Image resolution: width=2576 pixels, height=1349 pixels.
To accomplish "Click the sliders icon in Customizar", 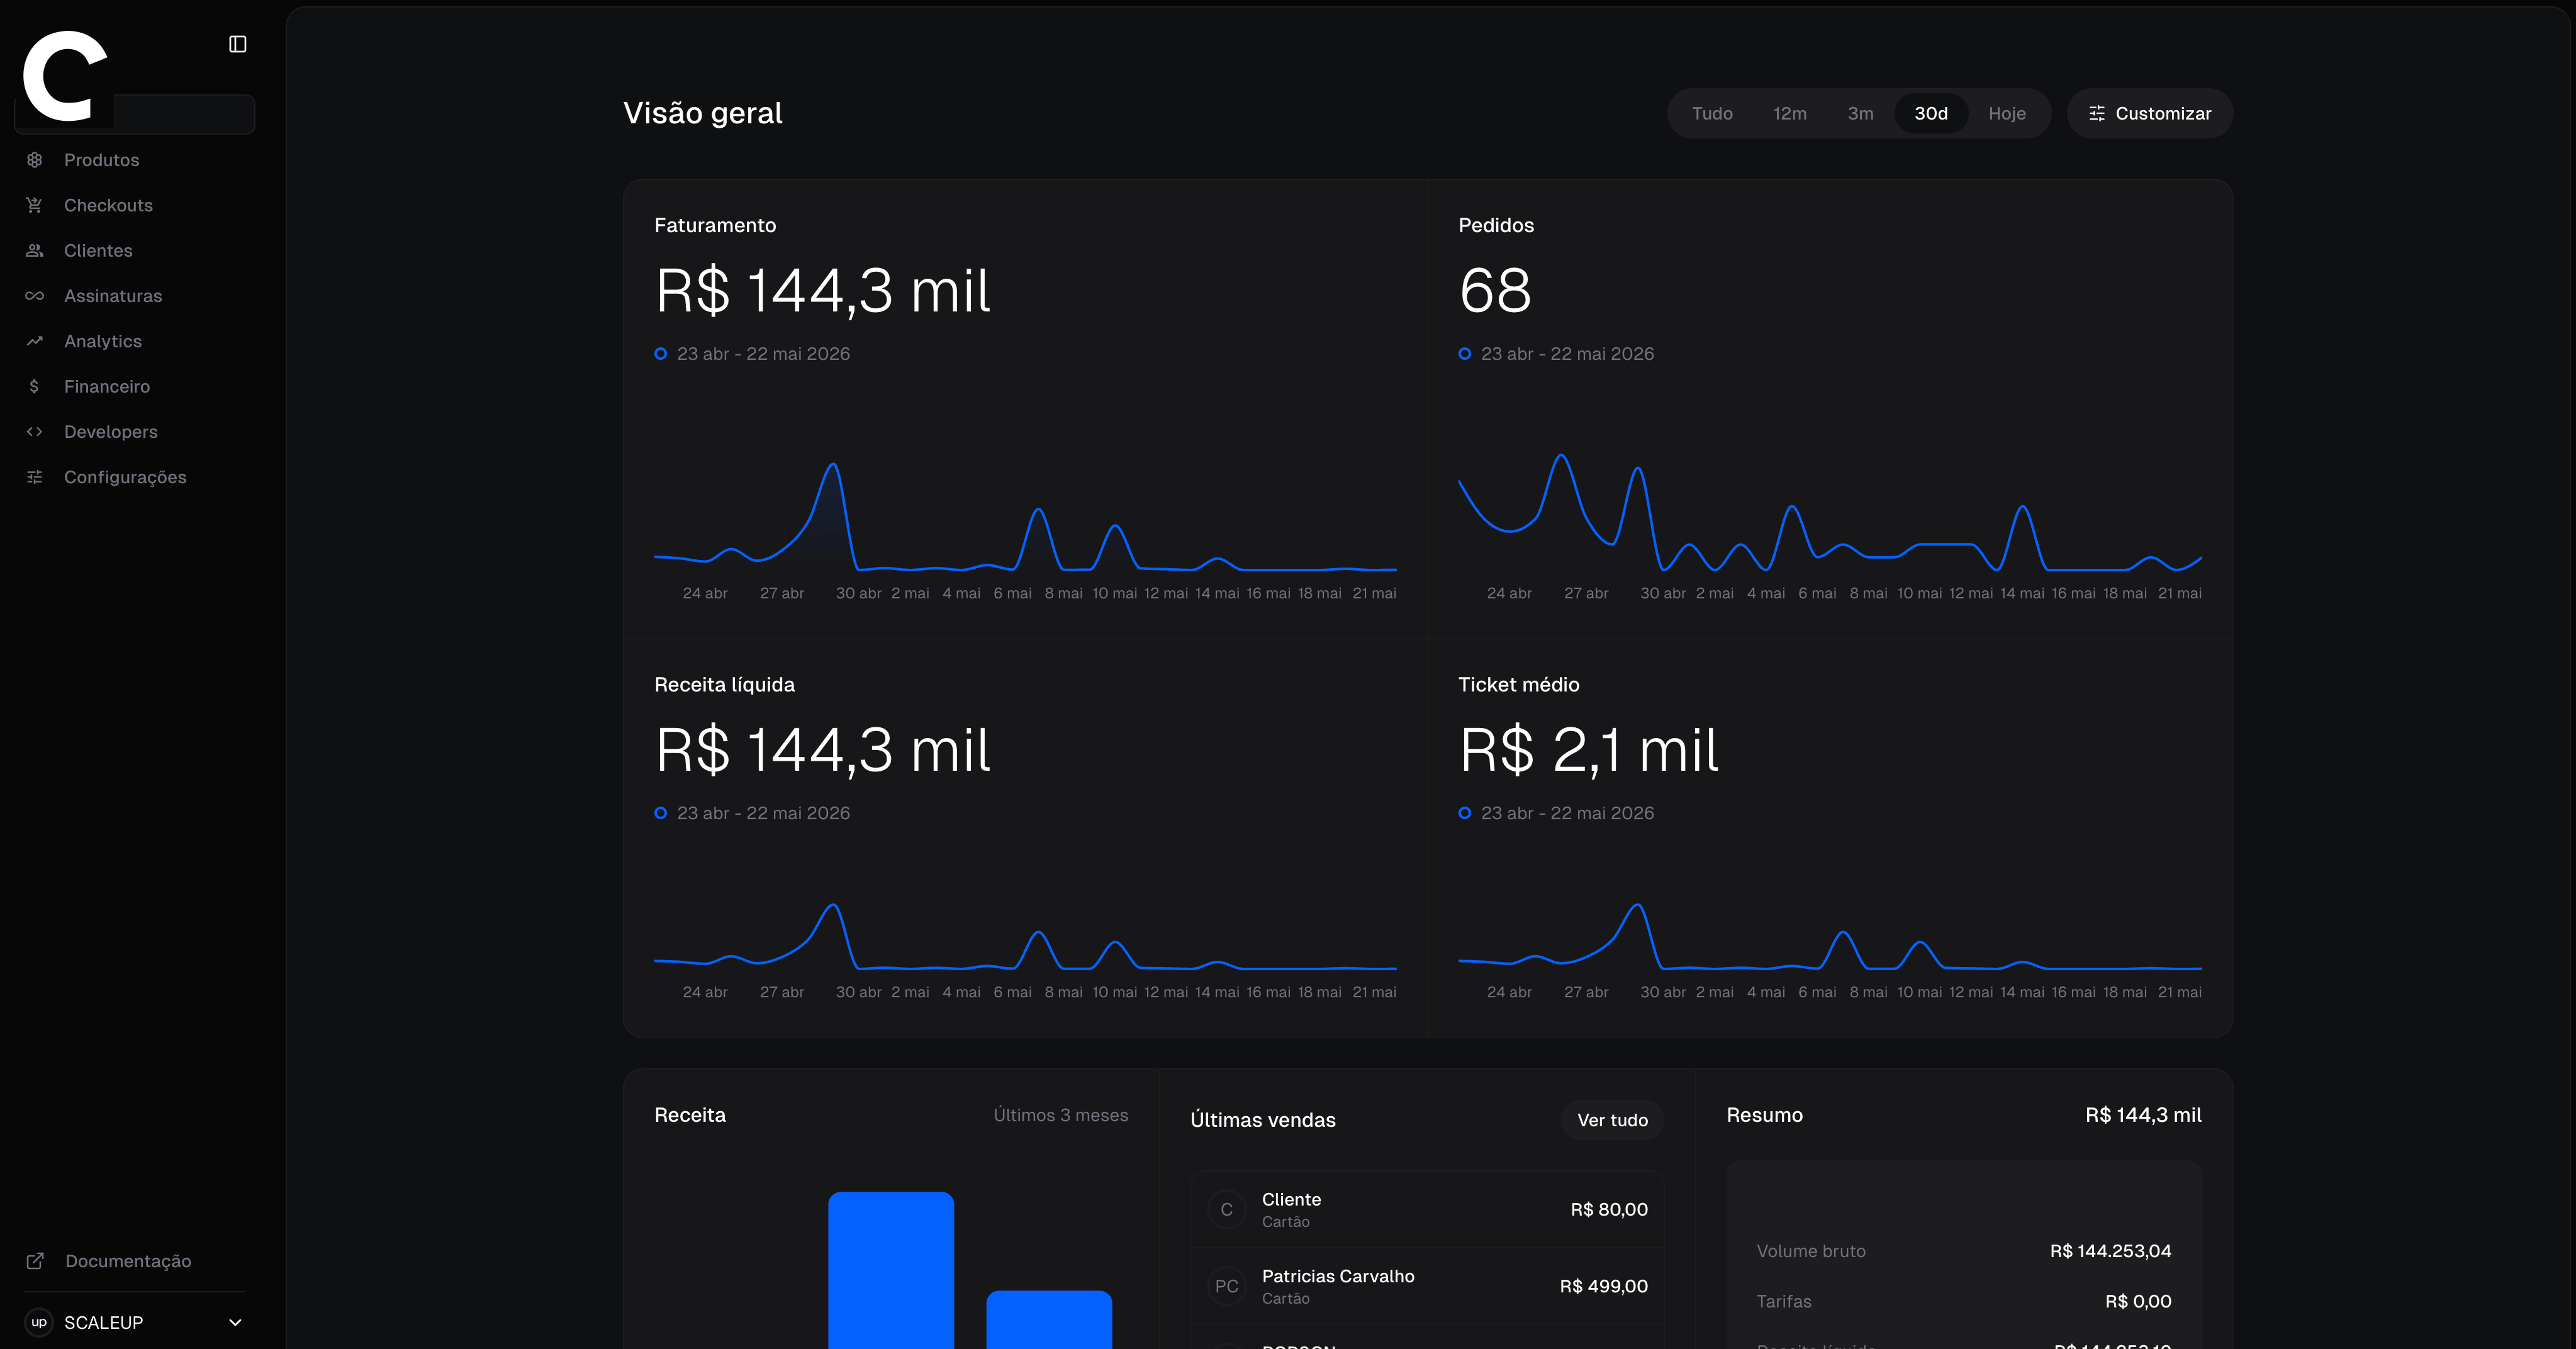I will [2097, 113].
